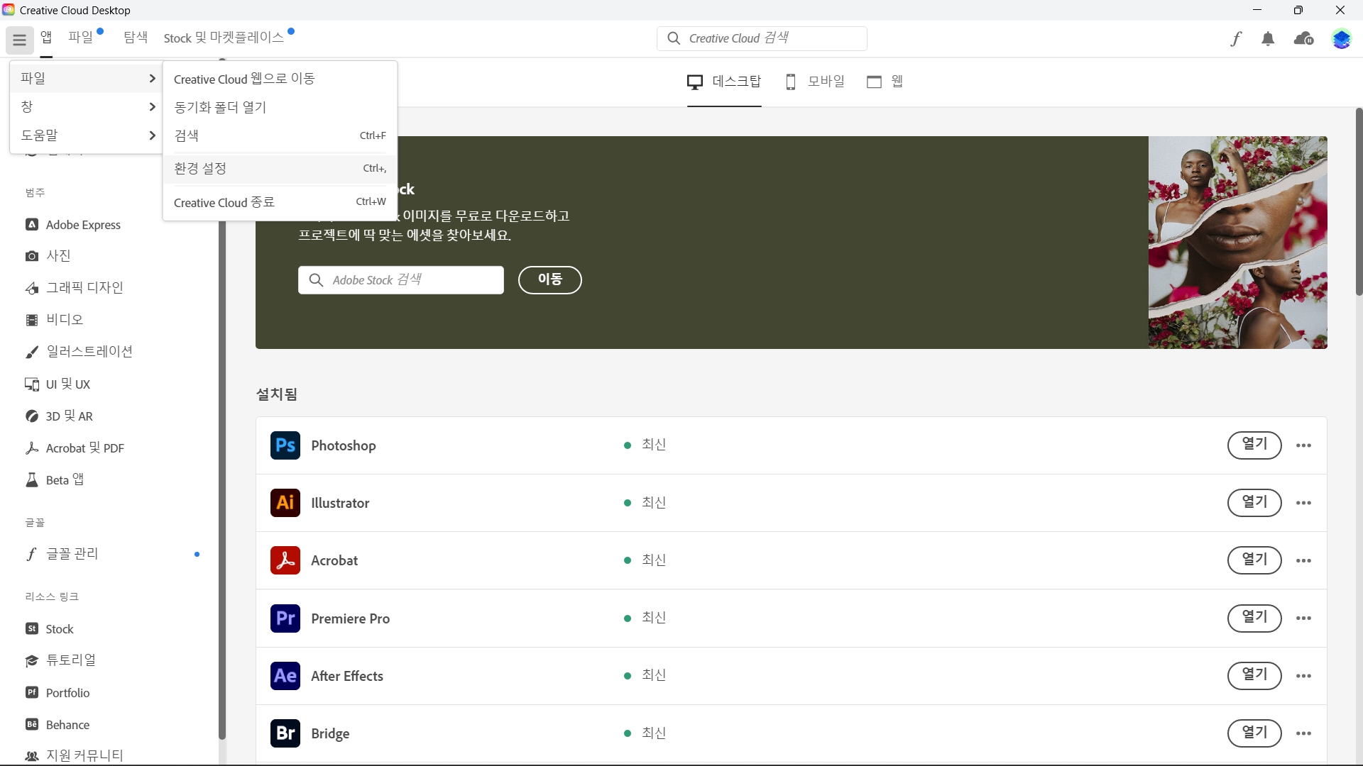Click 열기 button for Bridge

pyautogui.click(x=1254, y=733)
